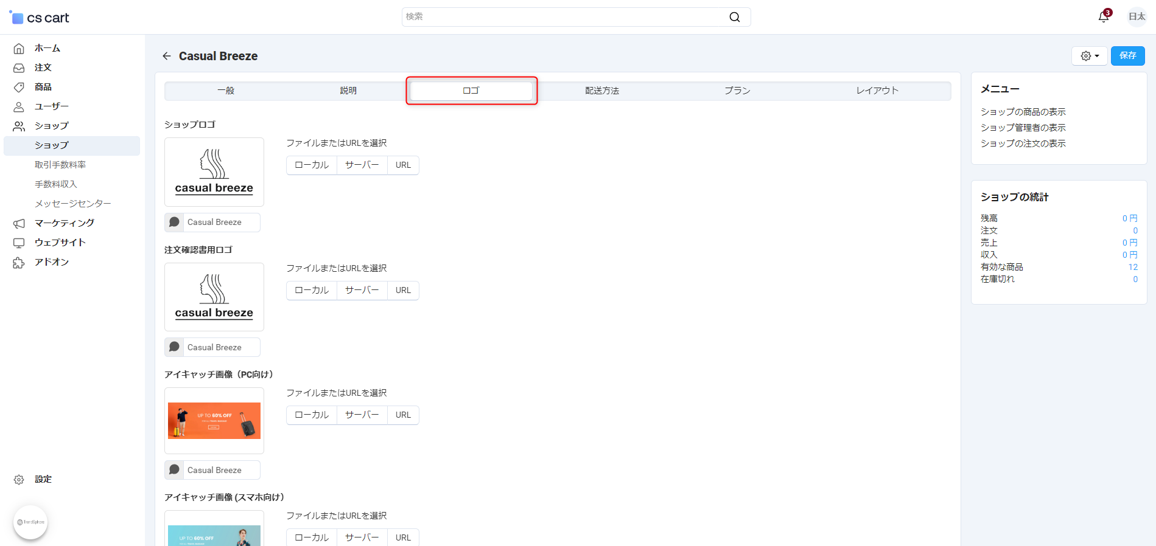Click the back arrow beside Casual Breeze
This screenshot has height=546, width=1156.
click(x=167, y=56)
